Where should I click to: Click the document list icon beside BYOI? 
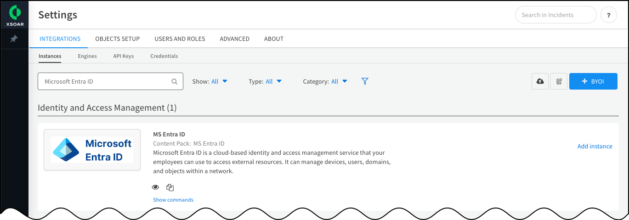(559, 81)
